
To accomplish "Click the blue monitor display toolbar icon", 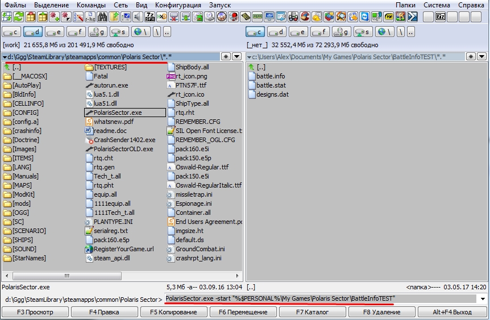I will 269,16.
